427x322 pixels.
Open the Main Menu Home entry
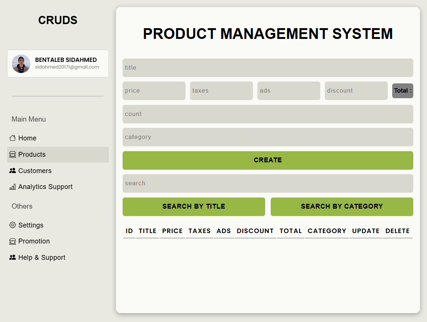coord(27,138)
